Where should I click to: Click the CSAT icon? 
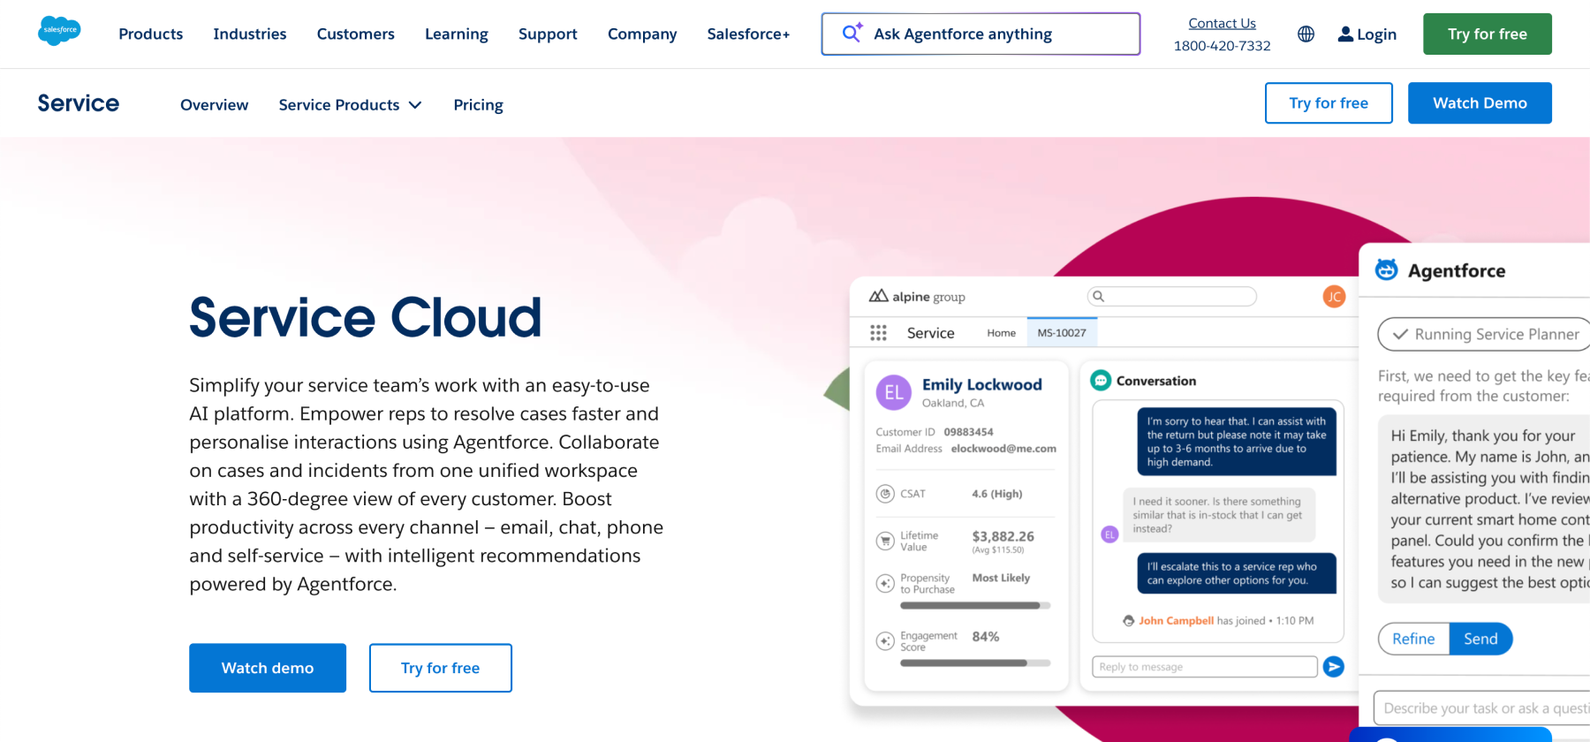[x=885, y=494]
